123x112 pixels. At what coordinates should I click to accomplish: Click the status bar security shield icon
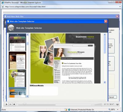click(66, 110)
